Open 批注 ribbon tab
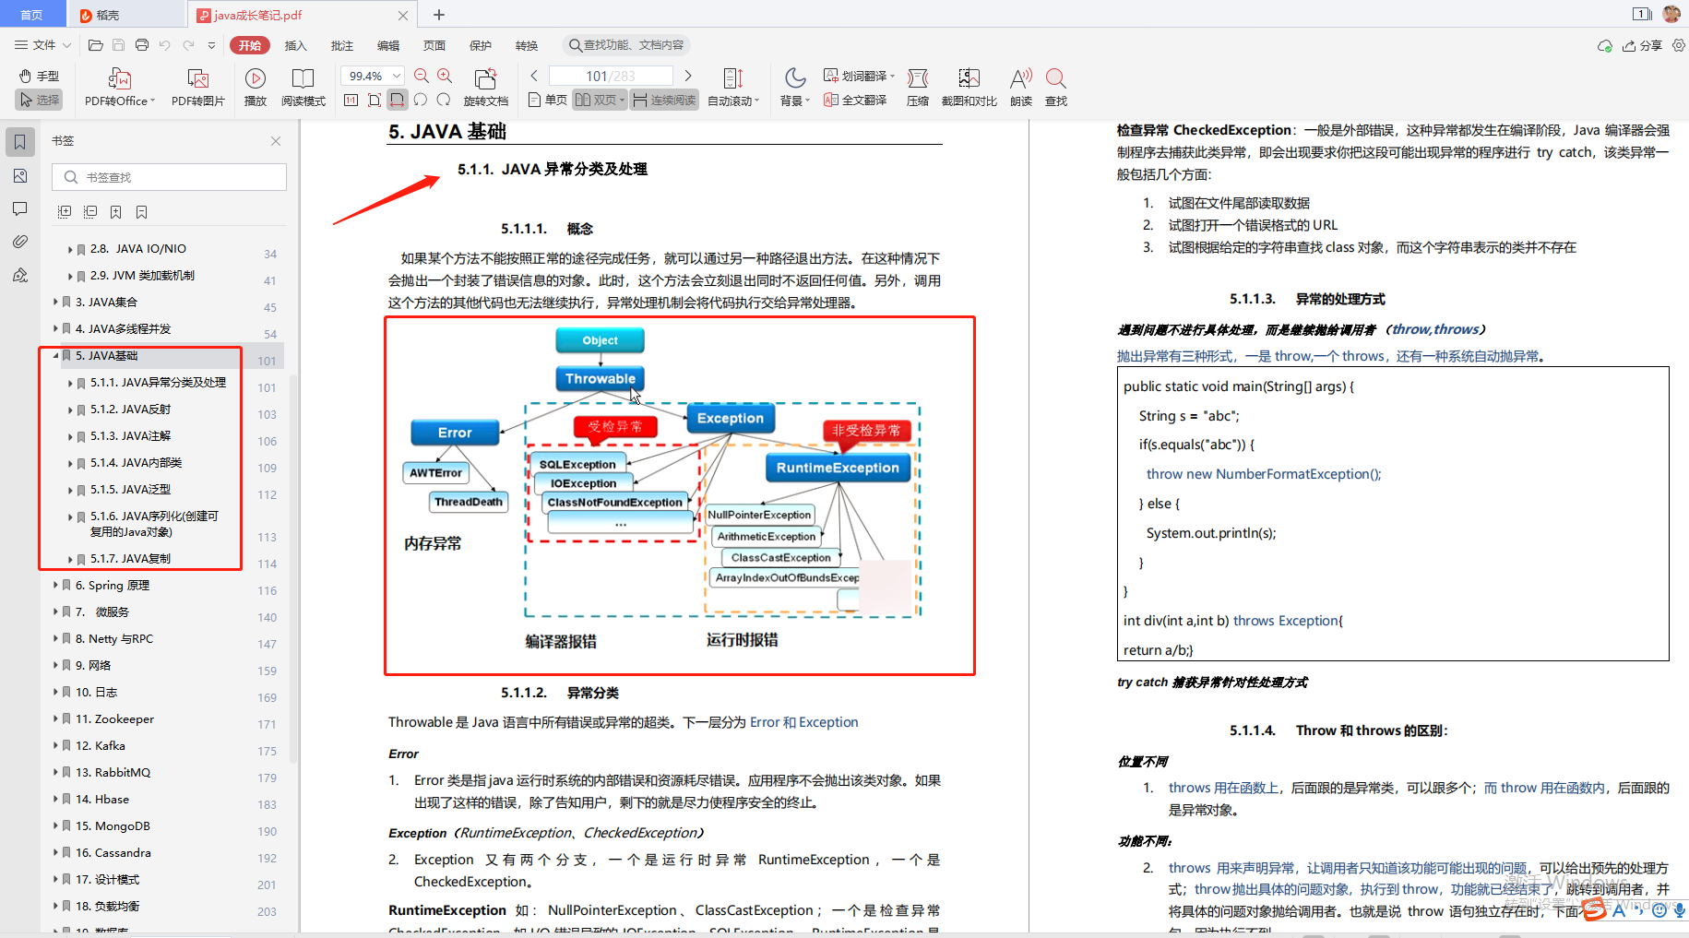 pyautogui.click(x=342, y=45)
